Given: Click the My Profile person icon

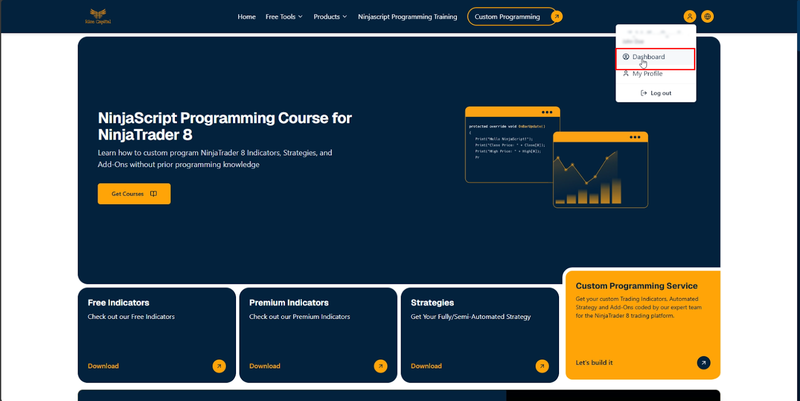Looking at the screenshot, I should pos(626,73).
